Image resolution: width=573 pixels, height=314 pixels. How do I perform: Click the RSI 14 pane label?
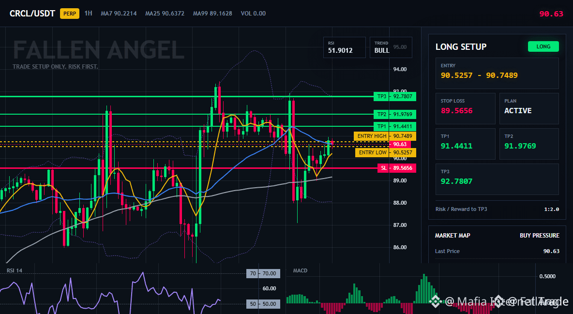pyautogui.click(x=14, y=270)
